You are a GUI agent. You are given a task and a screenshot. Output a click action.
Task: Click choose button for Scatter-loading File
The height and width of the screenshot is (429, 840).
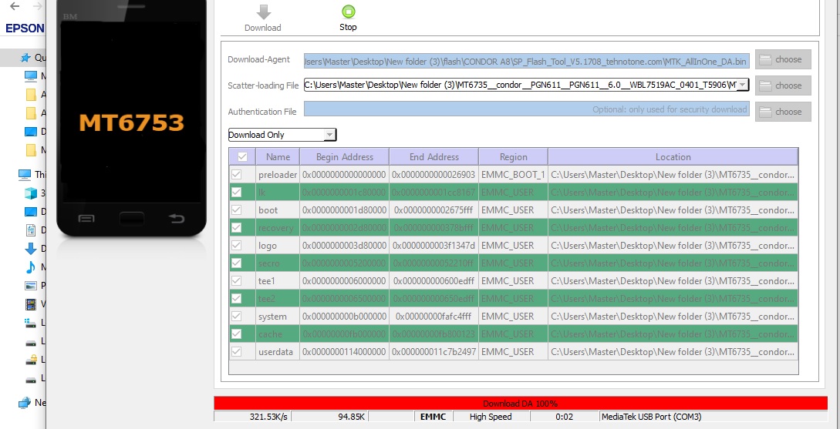pos(783,85)
